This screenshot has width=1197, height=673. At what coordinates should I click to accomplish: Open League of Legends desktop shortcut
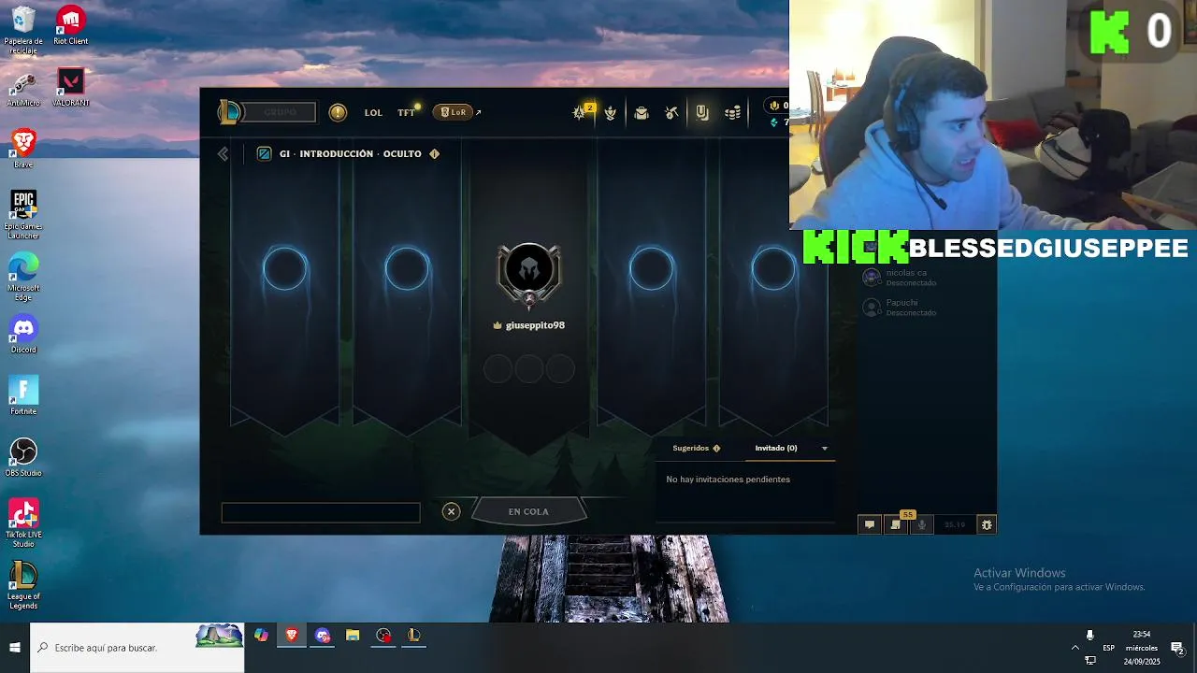pos(23,585)
